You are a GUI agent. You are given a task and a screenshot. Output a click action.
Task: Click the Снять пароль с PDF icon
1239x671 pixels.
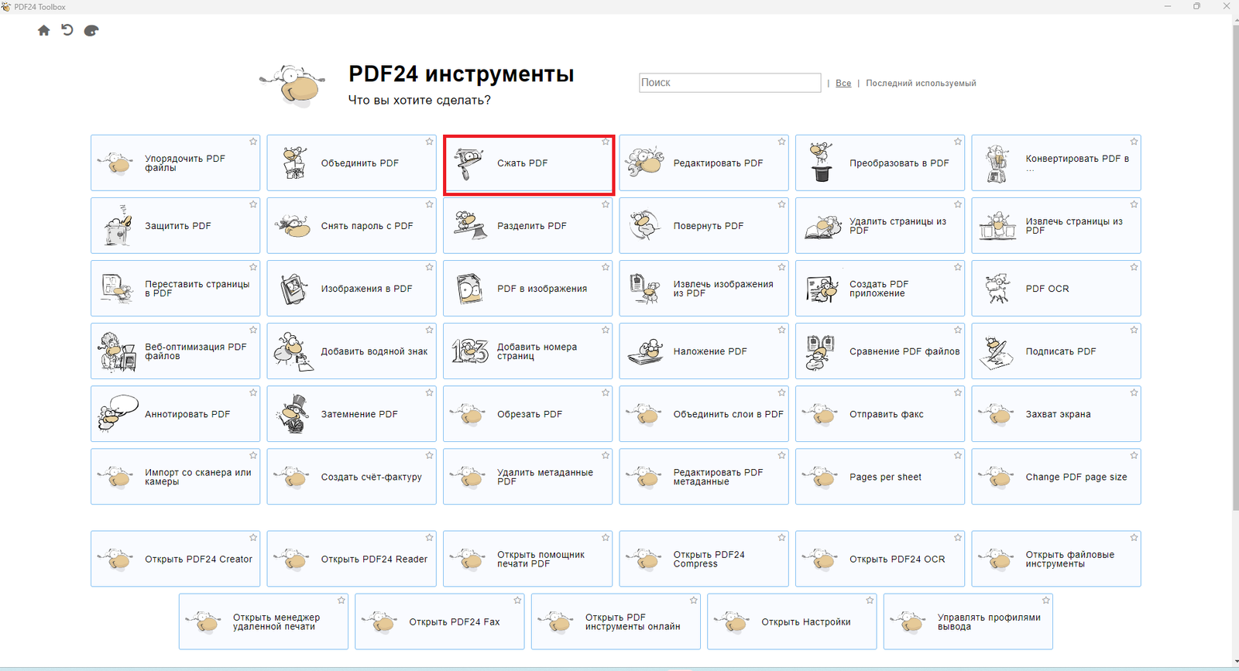click(293, 226)
